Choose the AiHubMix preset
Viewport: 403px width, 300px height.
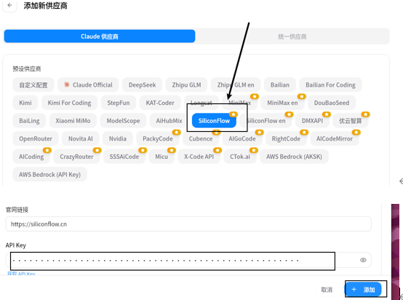(x=169, y=121)
